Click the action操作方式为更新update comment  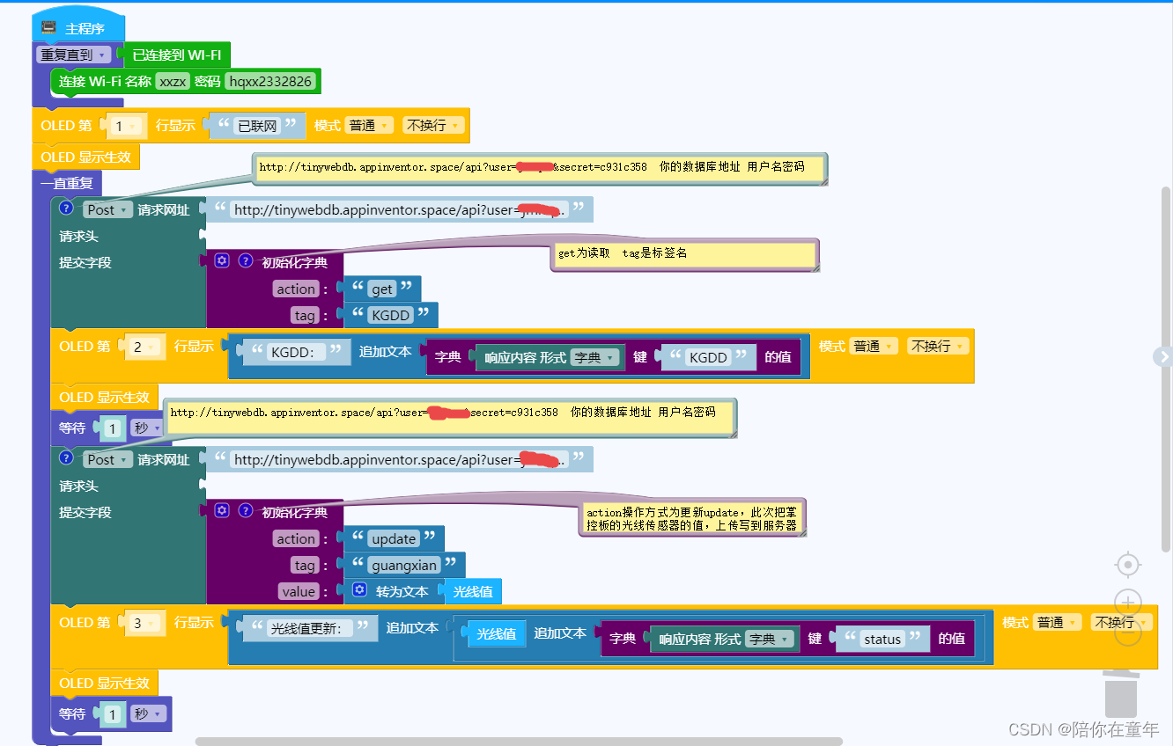pos(694,518)
